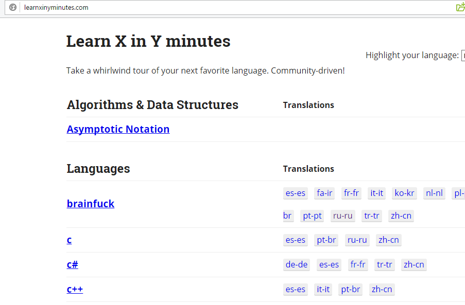Open the es-es translation for c
This screenshot has width=465, height=305.
(x=296, y=240)
